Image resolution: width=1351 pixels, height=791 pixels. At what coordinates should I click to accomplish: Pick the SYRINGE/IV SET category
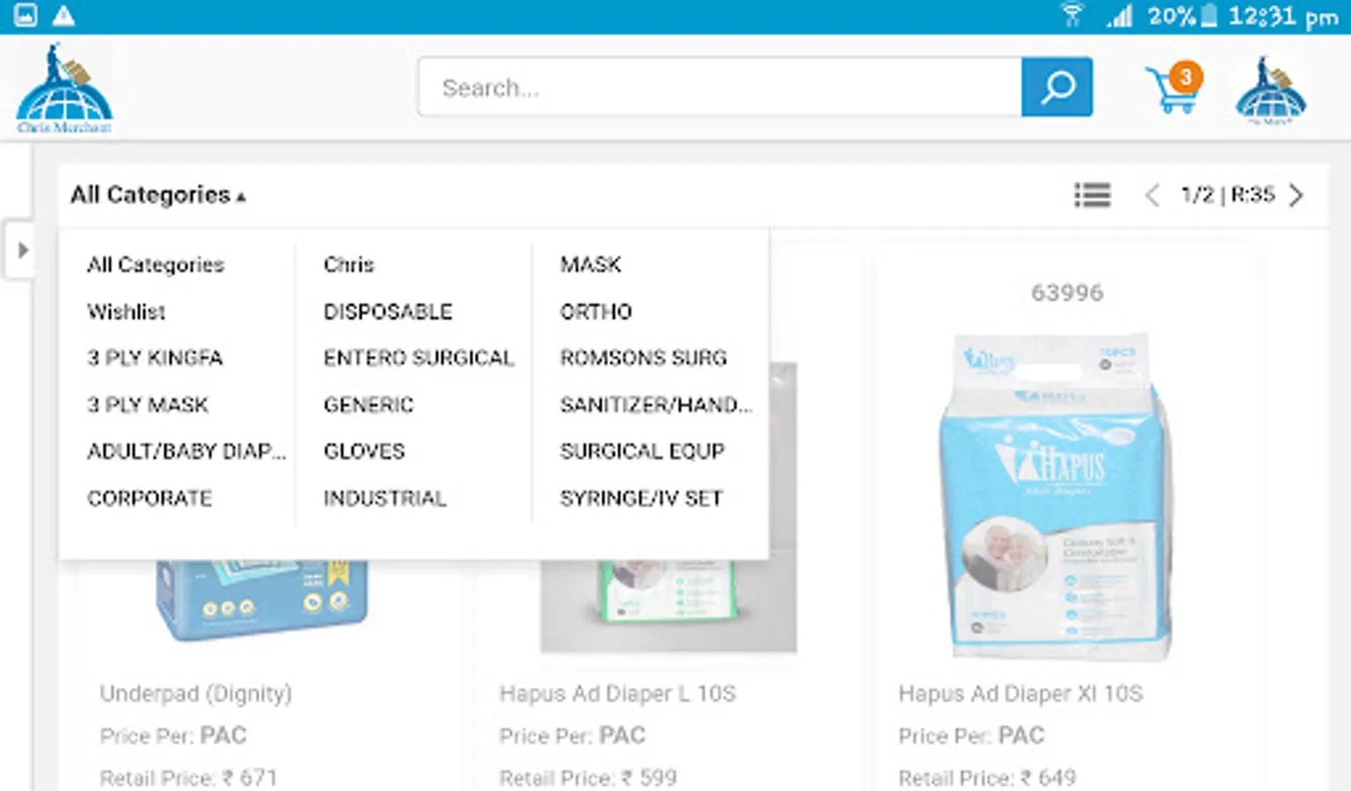[x=641, y=498]
